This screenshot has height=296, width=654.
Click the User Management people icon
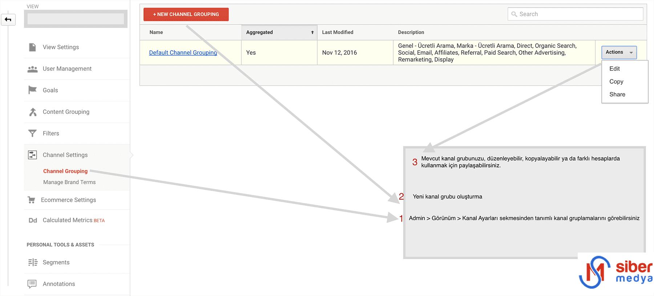(32, 69)
